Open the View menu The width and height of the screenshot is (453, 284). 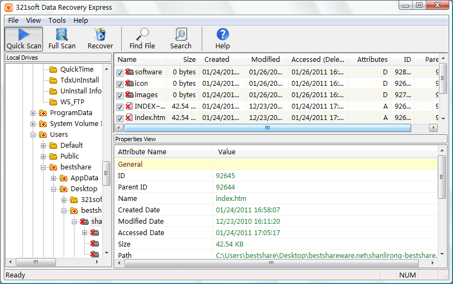pyautogui.click(x=33, y=20)
